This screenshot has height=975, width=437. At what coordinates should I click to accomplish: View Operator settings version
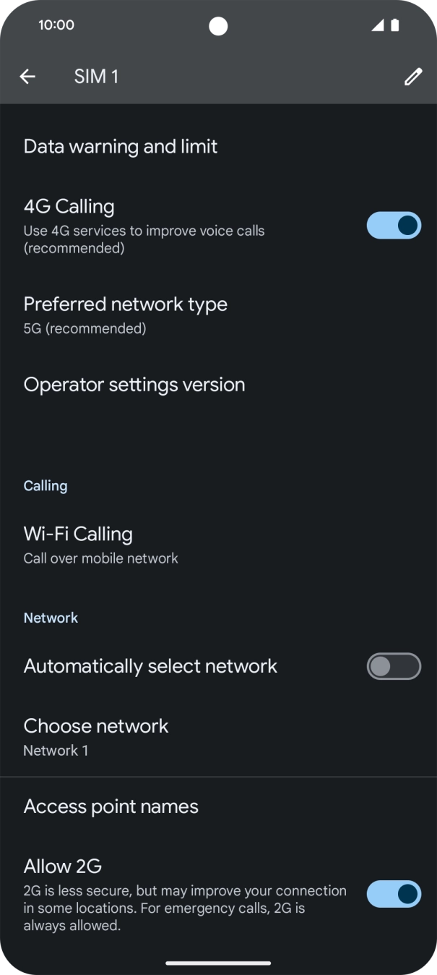(x=134, y=384)
